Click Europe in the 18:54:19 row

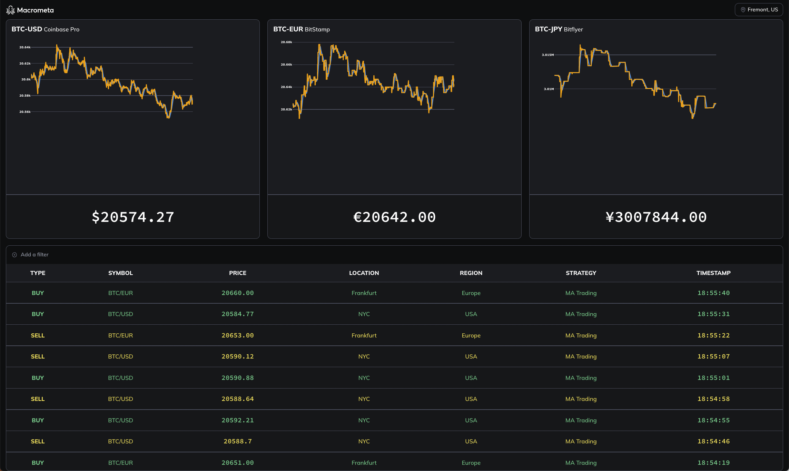[471, 463]
